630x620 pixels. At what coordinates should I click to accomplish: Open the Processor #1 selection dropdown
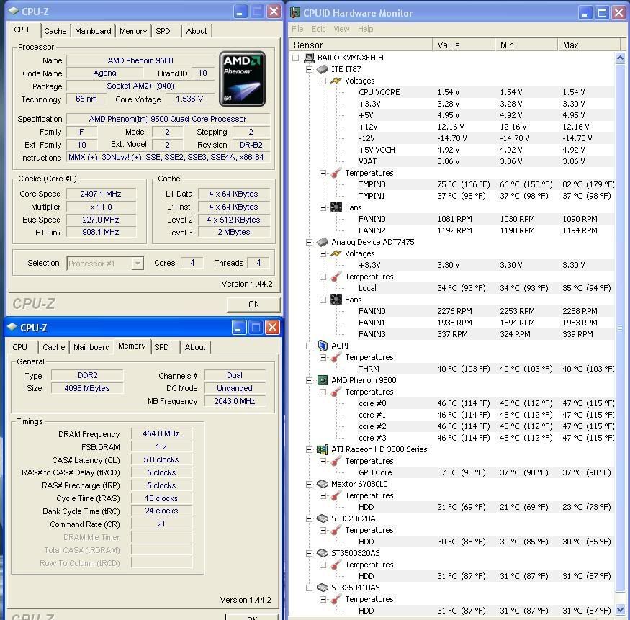click(138, 264)
